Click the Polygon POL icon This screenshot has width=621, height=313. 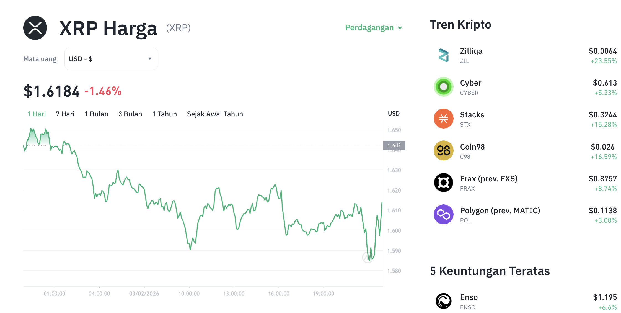[443, 214]
